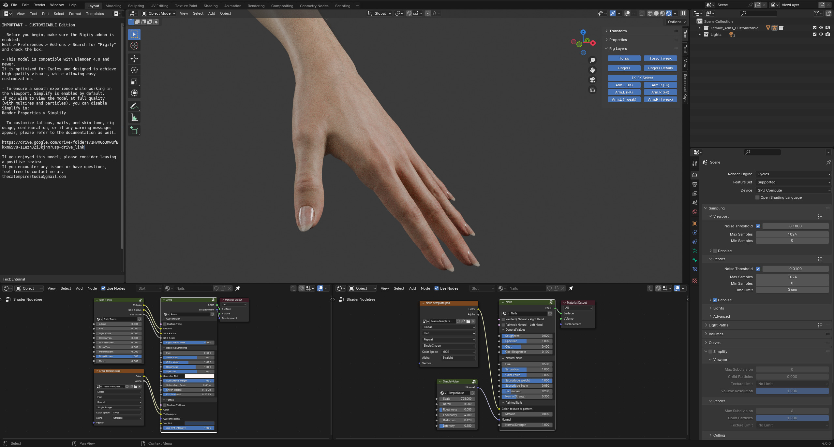834x447 pixels.
Task: Activate the Rotate tool
Action: tap(134, 70)
